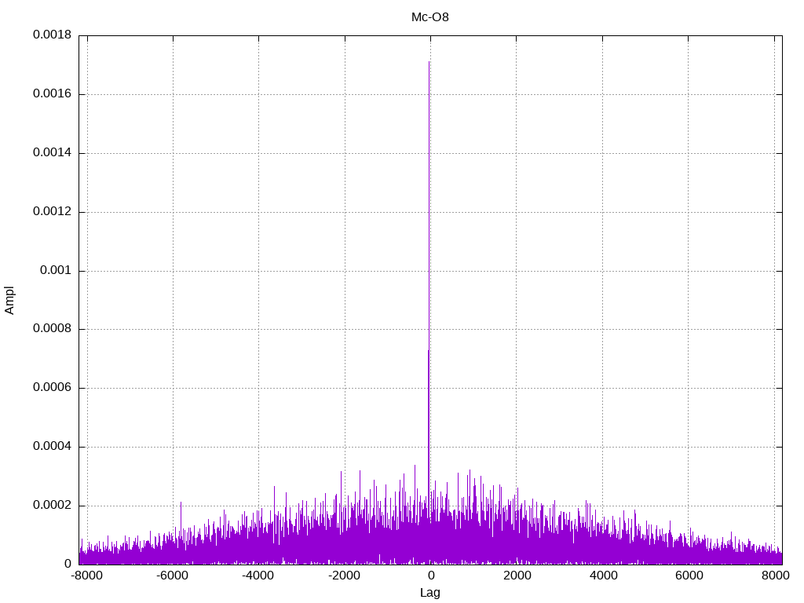
Task: Click the 0.0008 y-axis tick label
Action: 52,330
